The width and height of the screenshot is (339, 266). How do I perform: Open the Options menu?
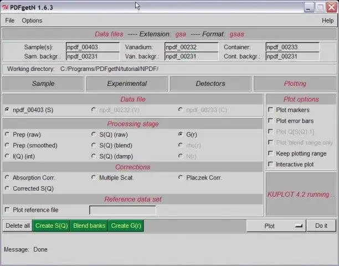32,21
